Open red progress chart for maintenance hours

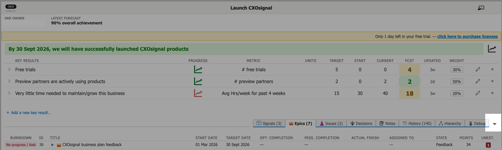tap(198, 93)
